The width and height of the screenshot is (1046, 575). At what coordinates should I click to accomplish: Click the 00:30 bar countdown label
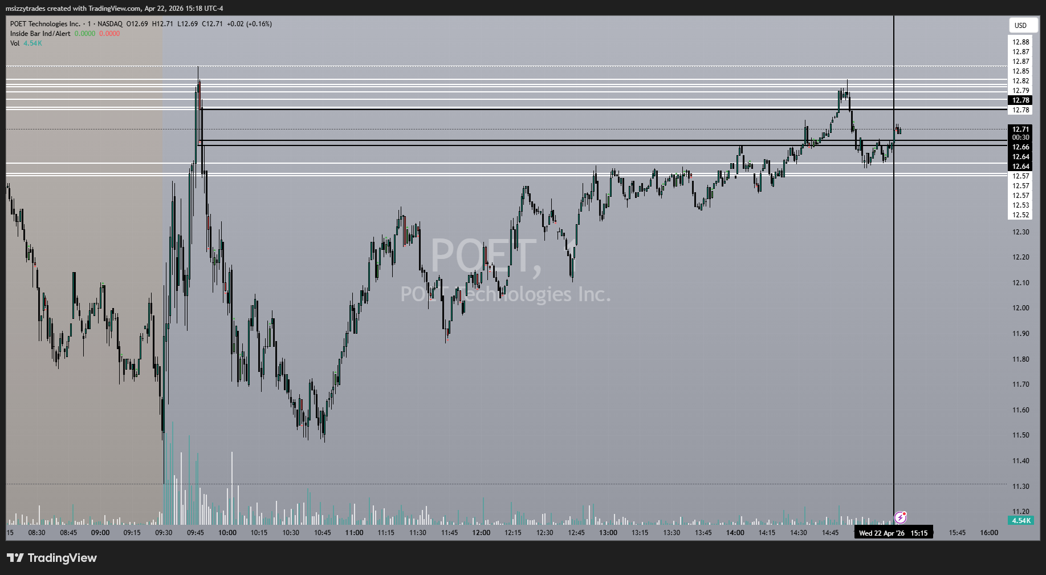[1020, 137]
